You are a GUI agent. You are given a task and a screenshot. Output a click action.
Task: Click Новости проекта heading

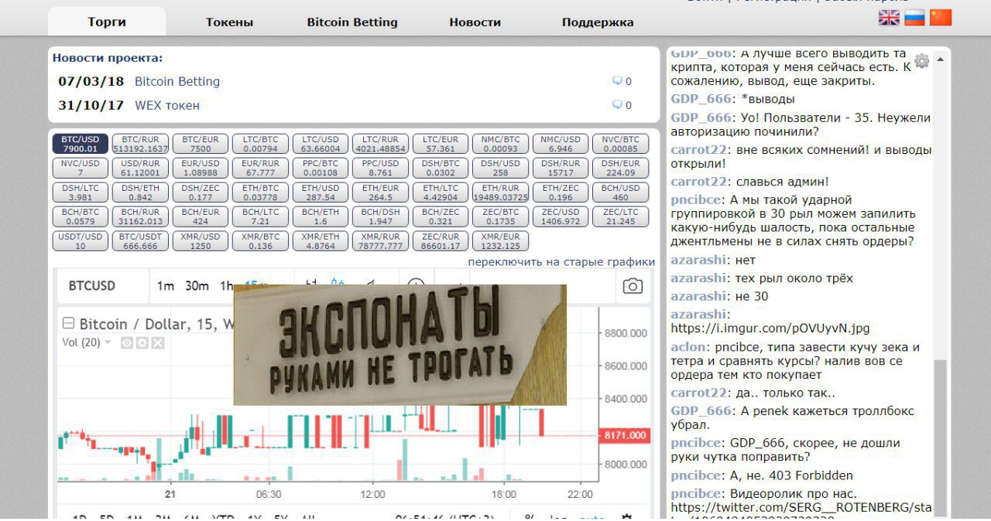coord(108,57)
